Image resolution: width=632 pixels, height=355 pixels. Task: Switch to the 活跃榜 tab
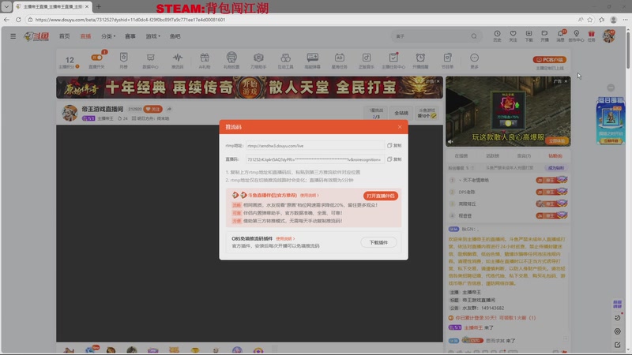(x=492, y=155)
